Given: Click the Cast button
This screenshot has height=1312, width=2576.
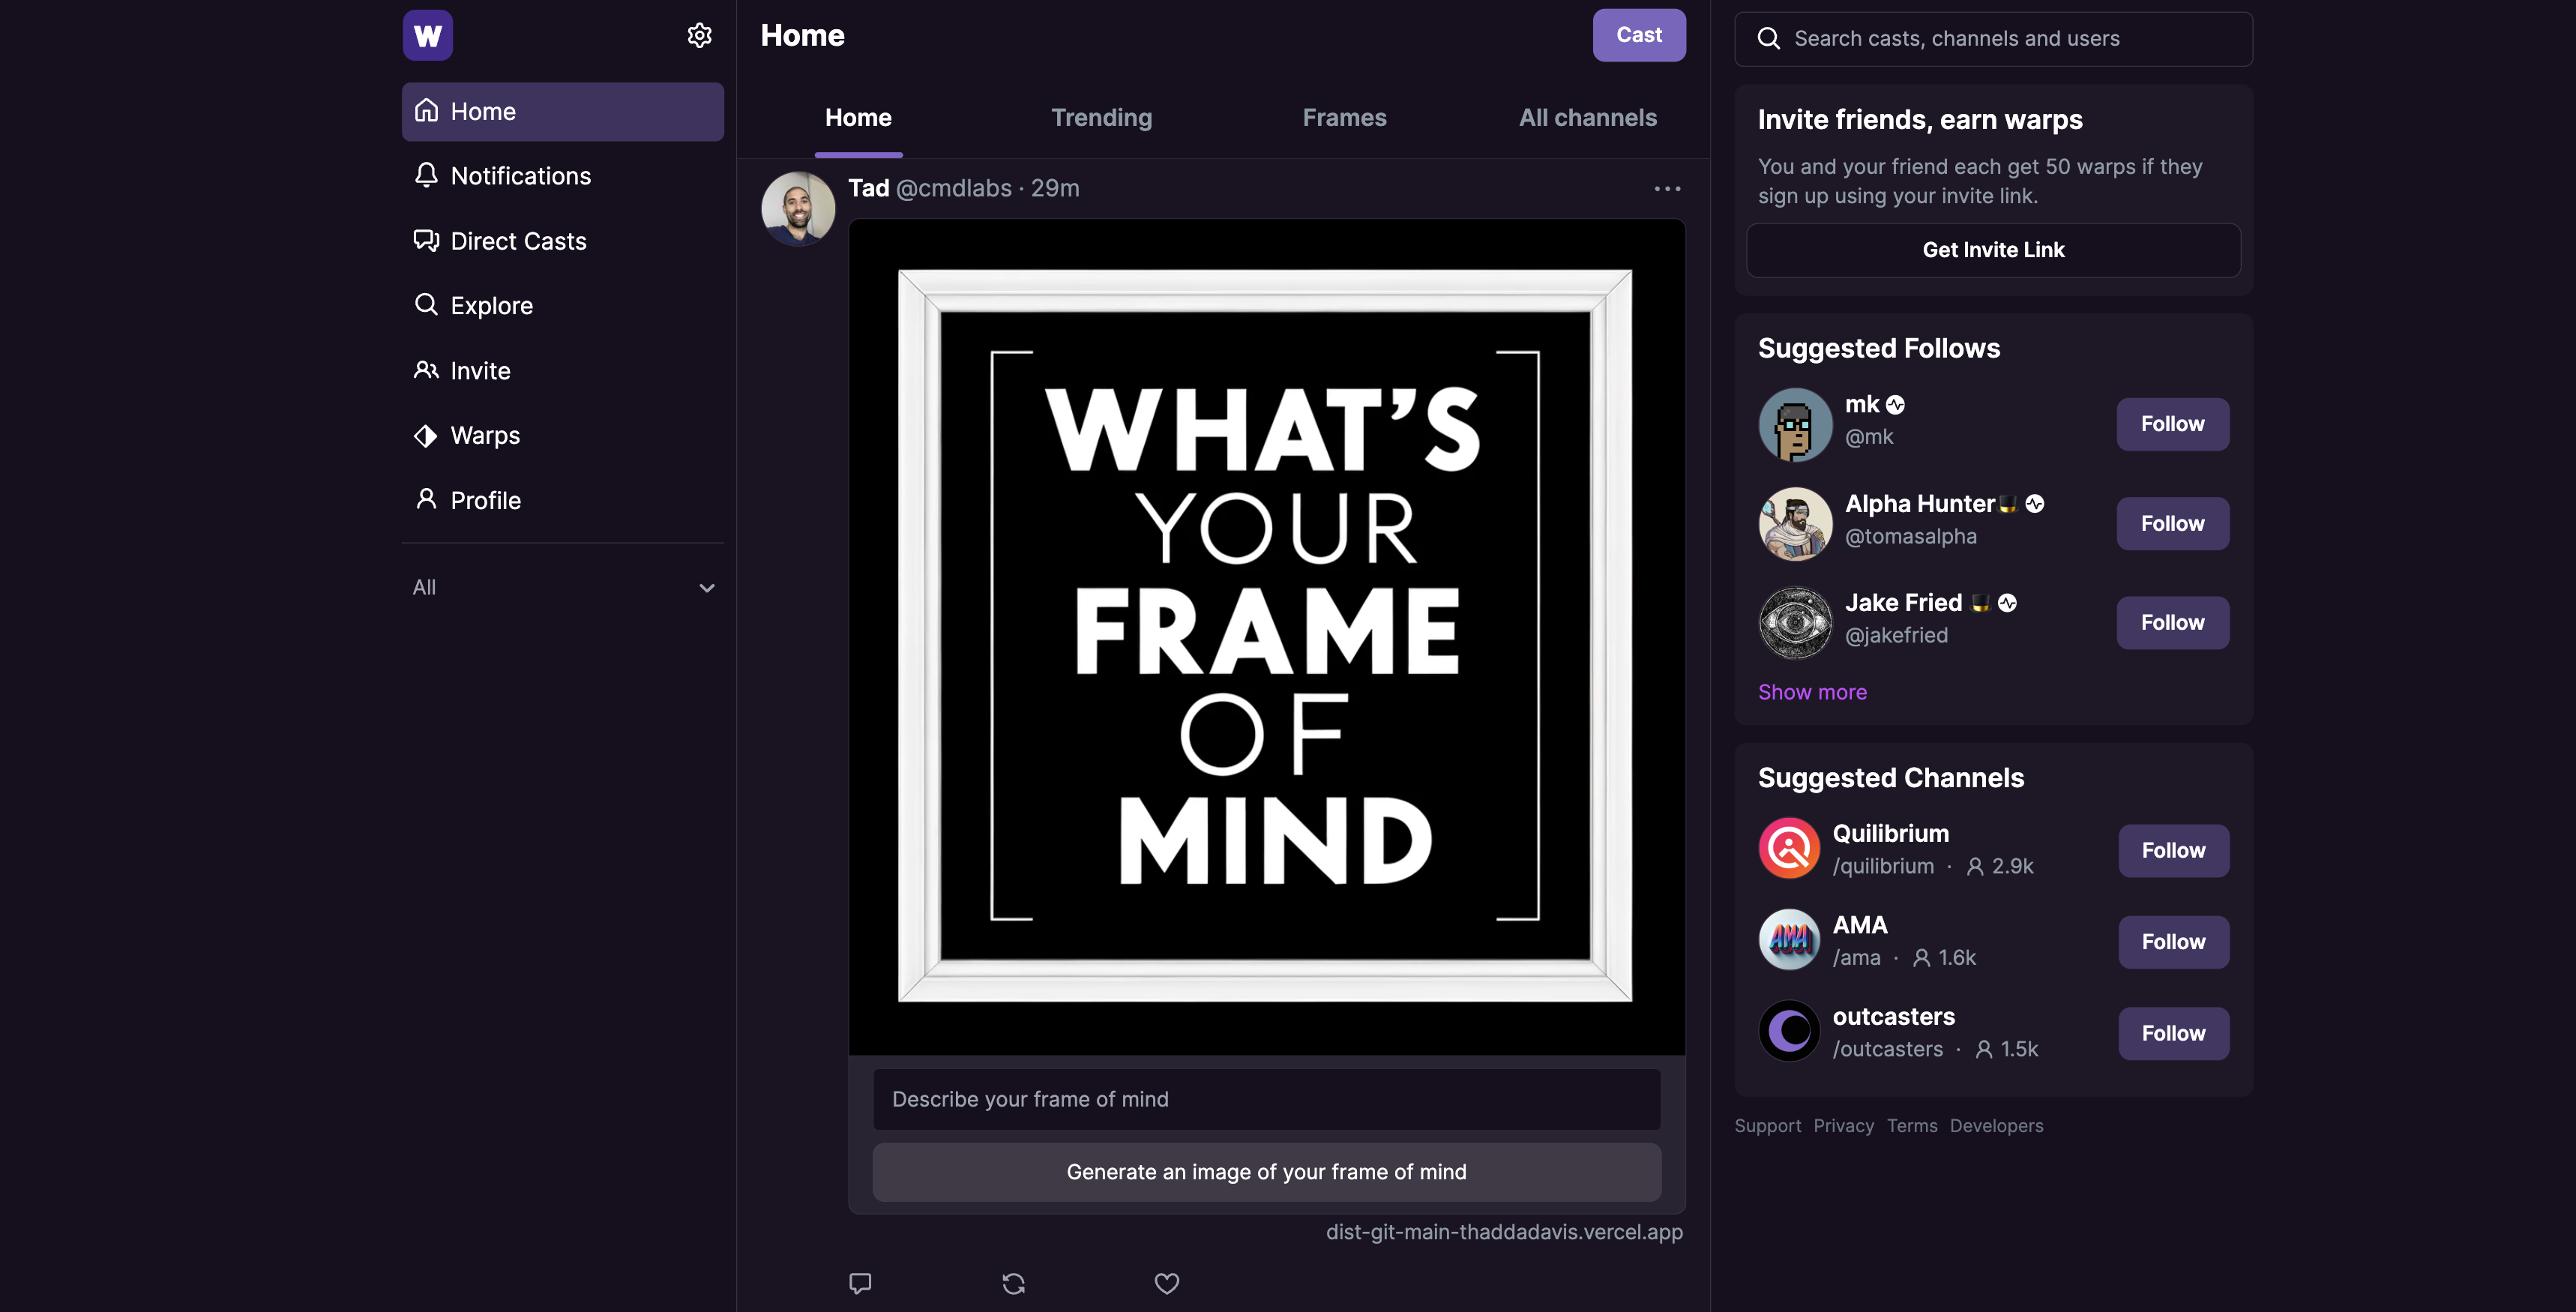Looking at the screenshot, I should (1638, 35).
